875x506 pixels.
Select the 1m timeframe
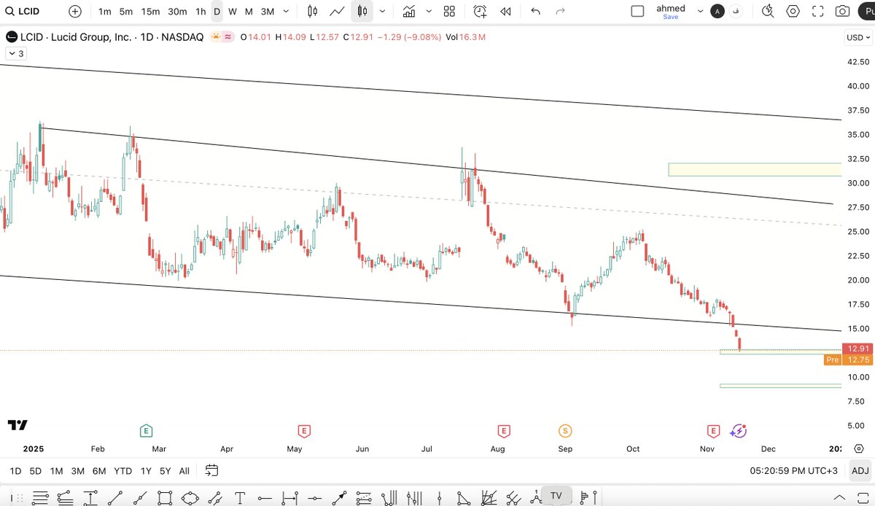click(x=105, y=11)
